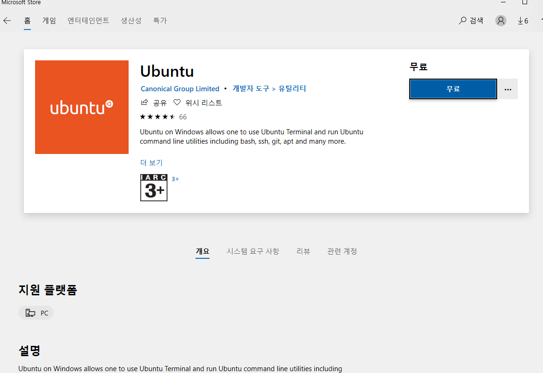The image size is (543, 373).
Task: Switch to 시스템 요구 사항 tab
Action: pyautogui.click(x=253, y=251)
